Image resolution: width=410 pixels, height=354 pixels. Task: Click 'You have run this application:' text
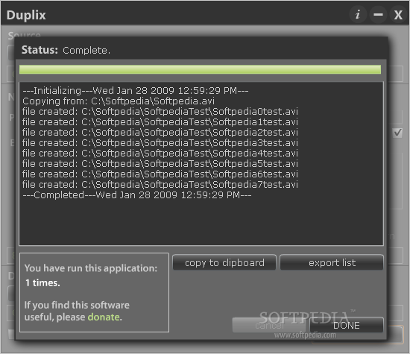91,268
